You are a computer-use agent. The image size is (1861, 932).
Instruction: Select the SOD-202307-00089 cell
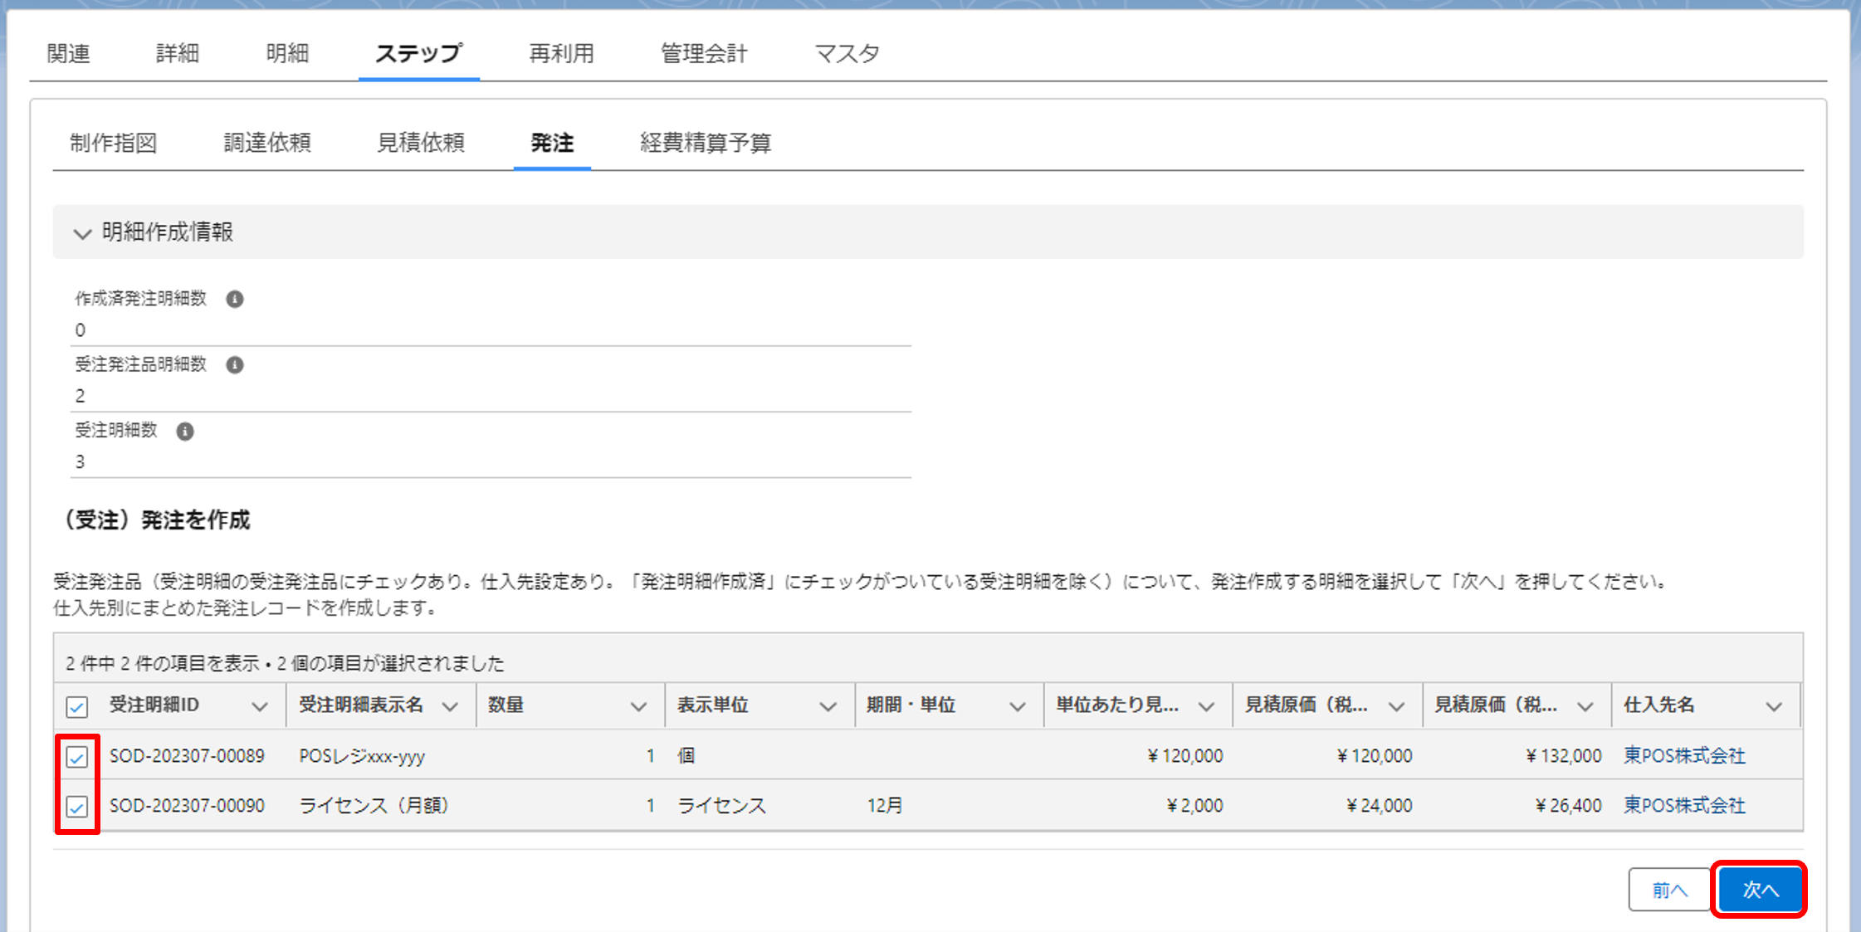click(x=187, y=756)
